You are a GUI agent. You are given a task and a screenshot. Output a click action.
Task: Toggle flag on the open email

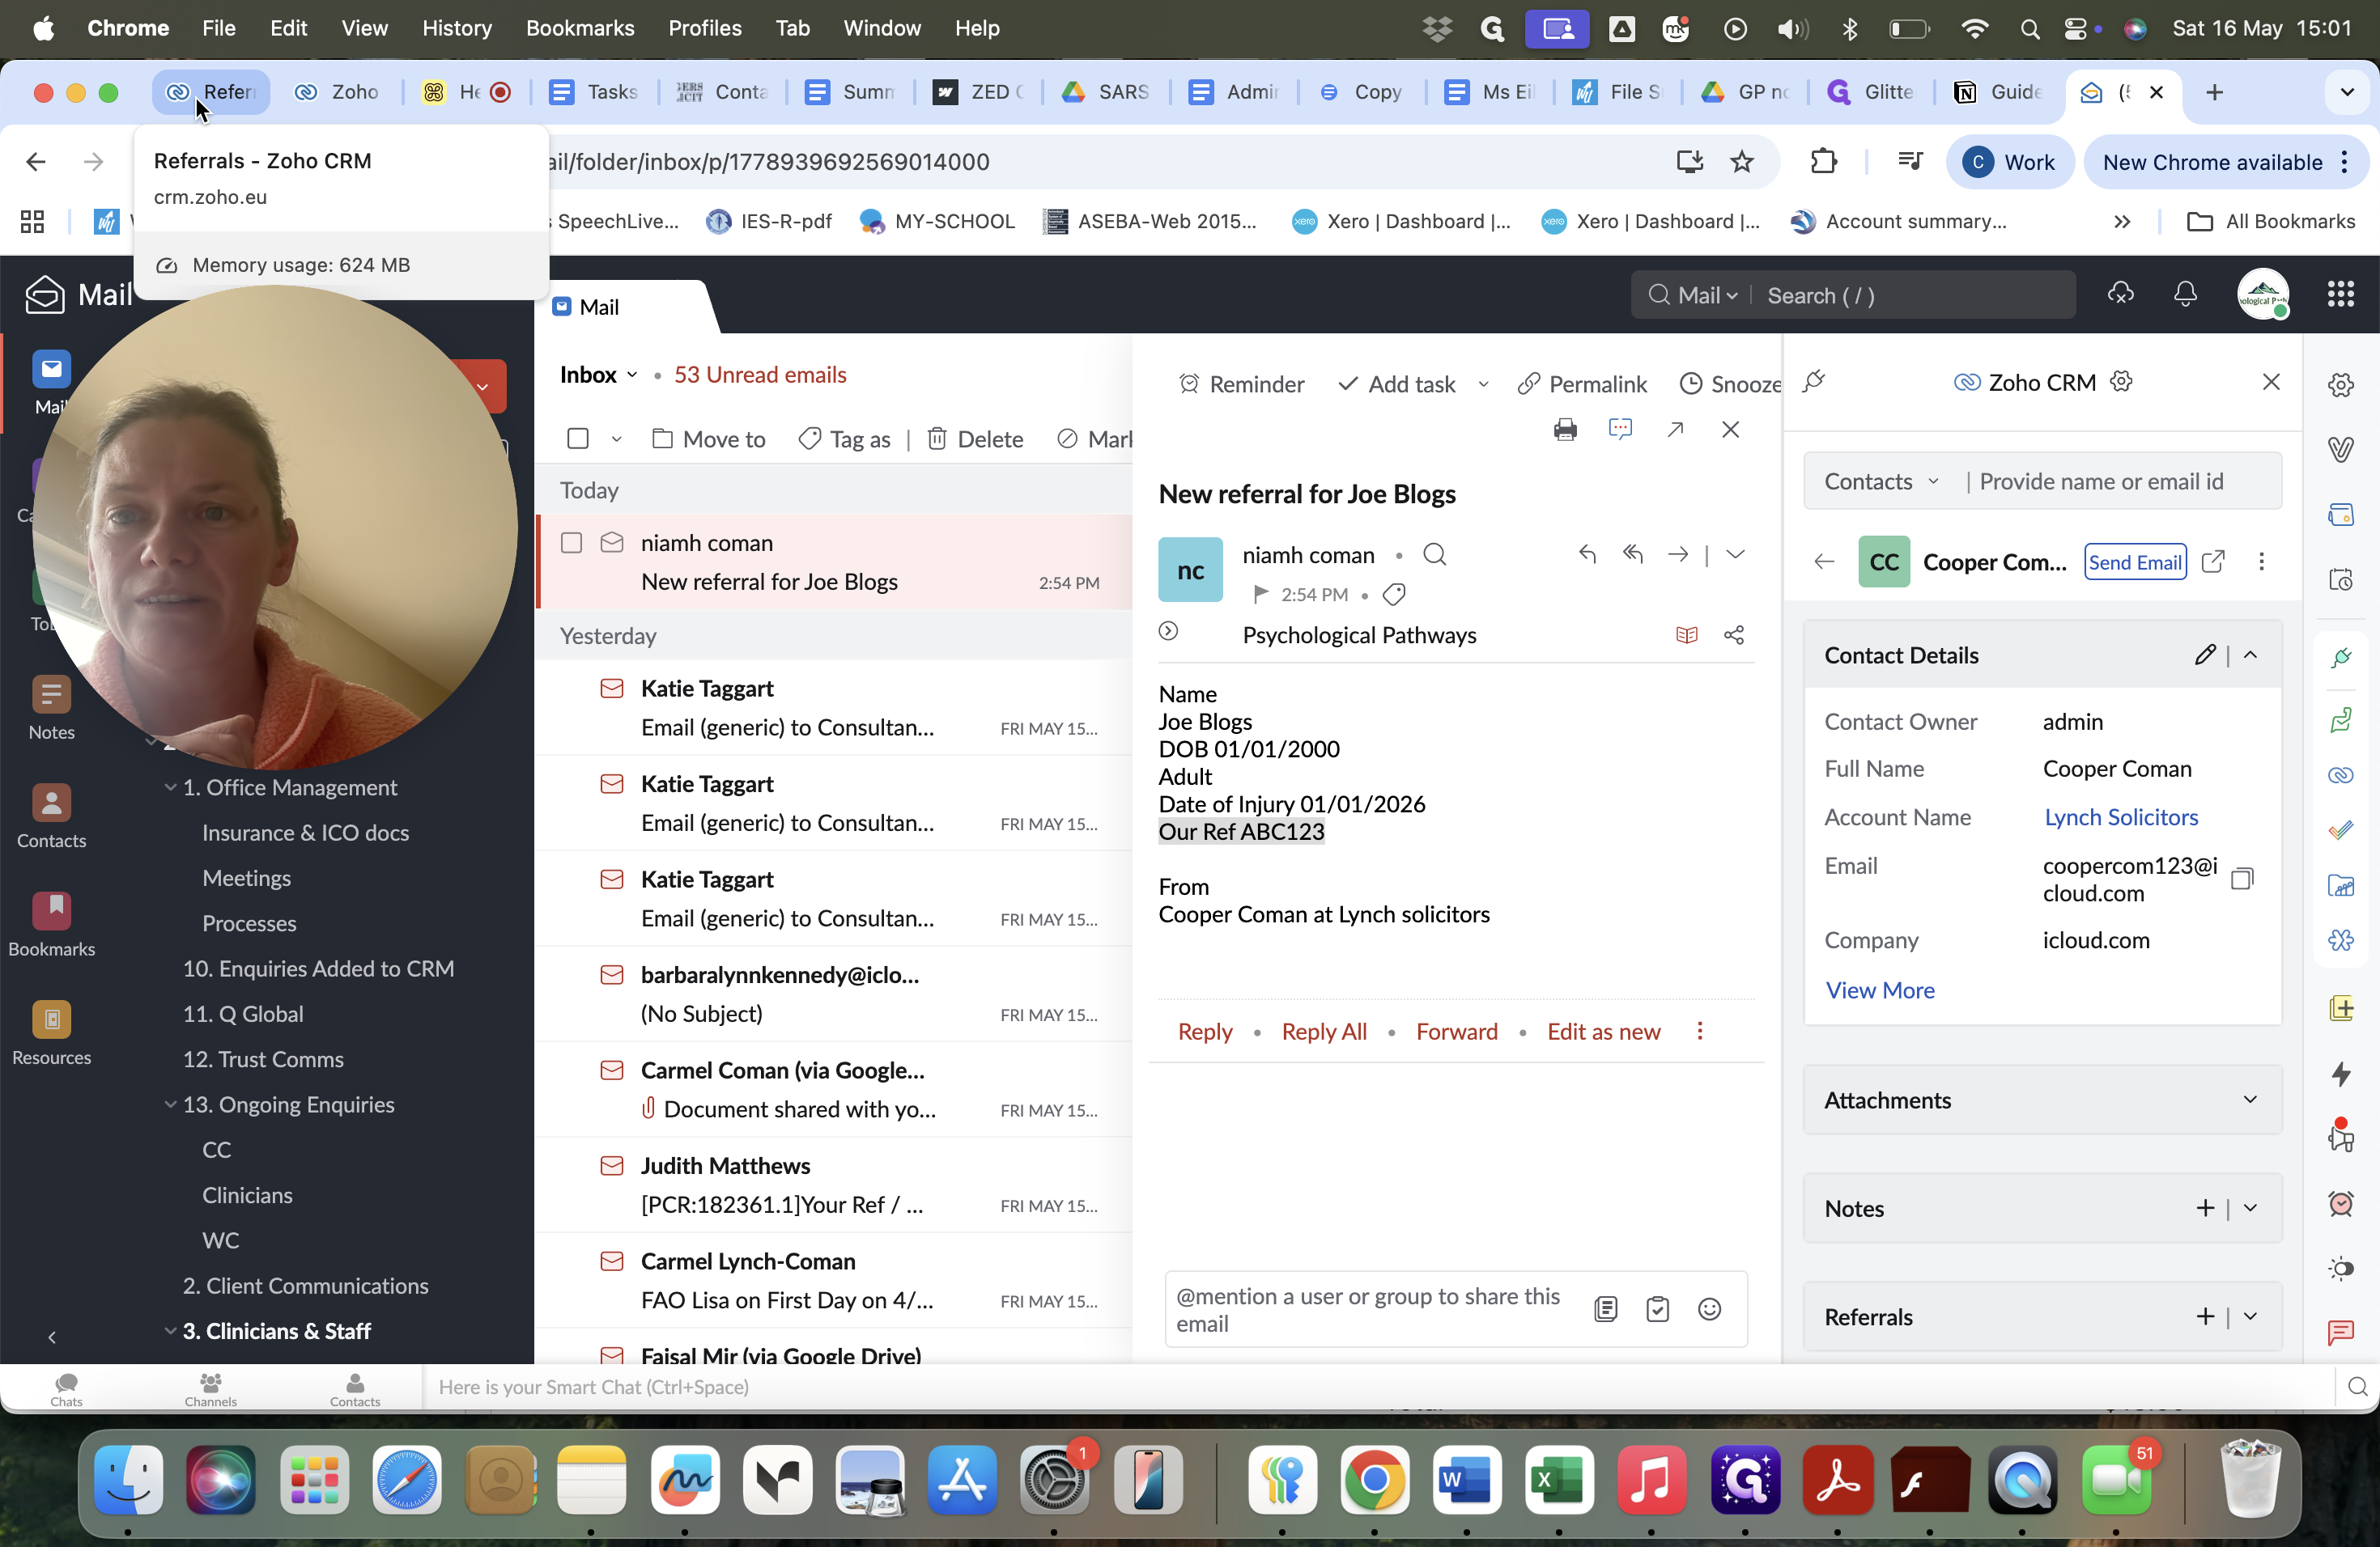click(x=1261, y=595)
